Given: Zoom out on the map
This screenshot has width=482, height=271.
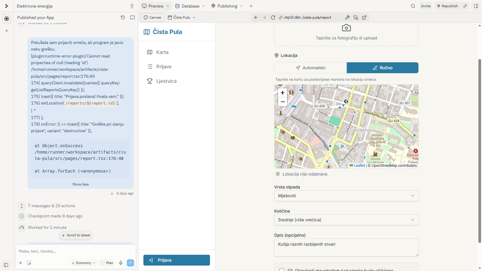Looking at the screenshot, I should coord(283,102).
